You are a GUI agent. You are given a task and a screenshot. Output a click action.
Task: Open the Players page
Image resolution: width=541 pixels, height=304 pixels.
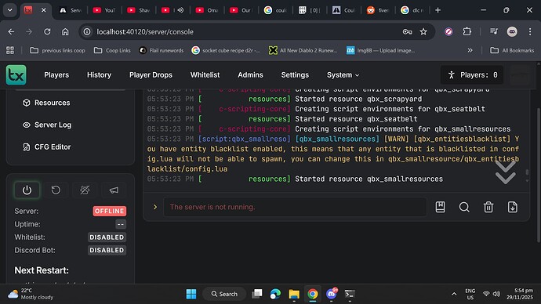pos(56,74)
